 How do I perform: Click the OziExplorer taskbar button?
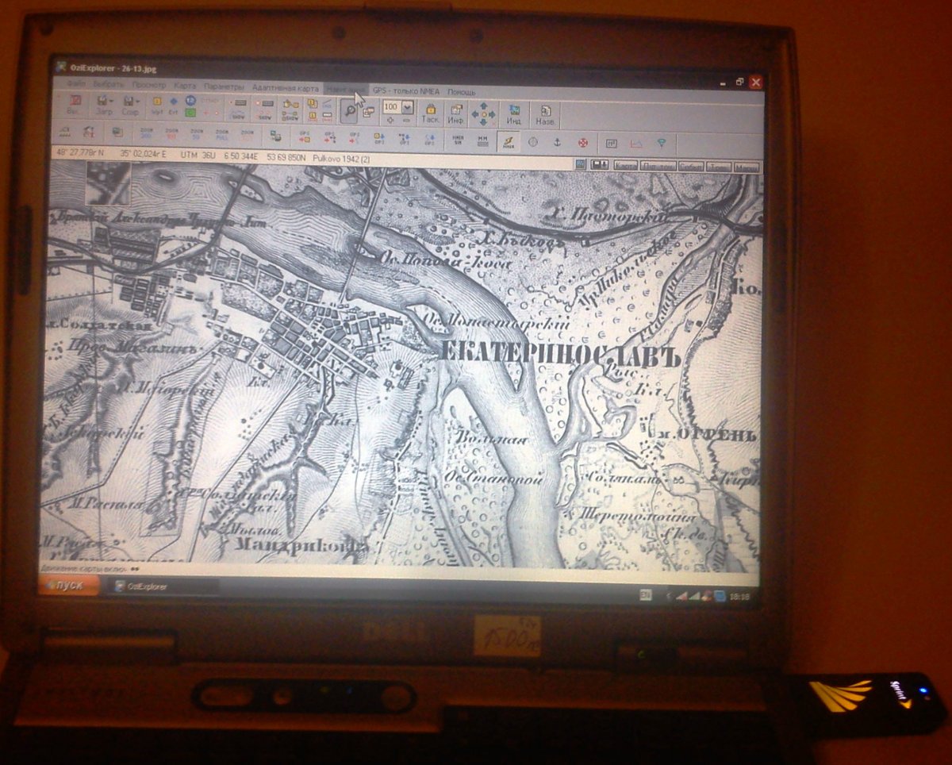click(x=163, y=587)
